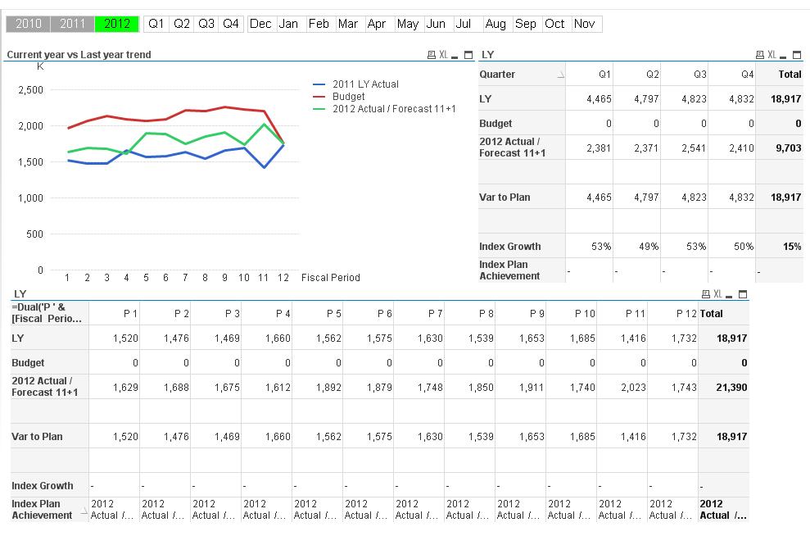Select the Dec month button

coord(260,24)
